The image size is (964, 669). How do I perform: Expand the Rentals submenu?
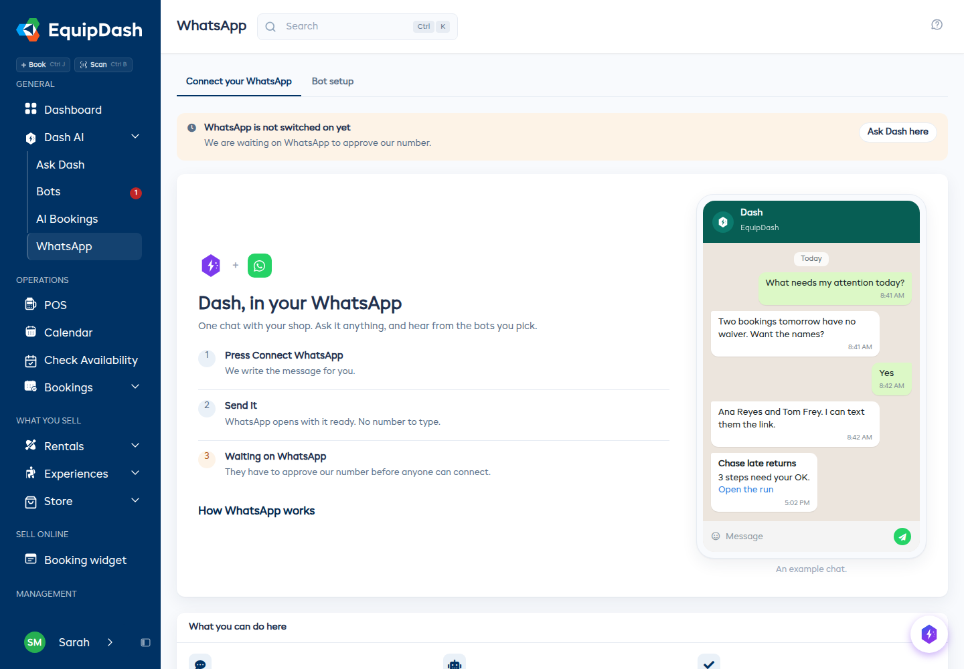[x=135, y=446]
